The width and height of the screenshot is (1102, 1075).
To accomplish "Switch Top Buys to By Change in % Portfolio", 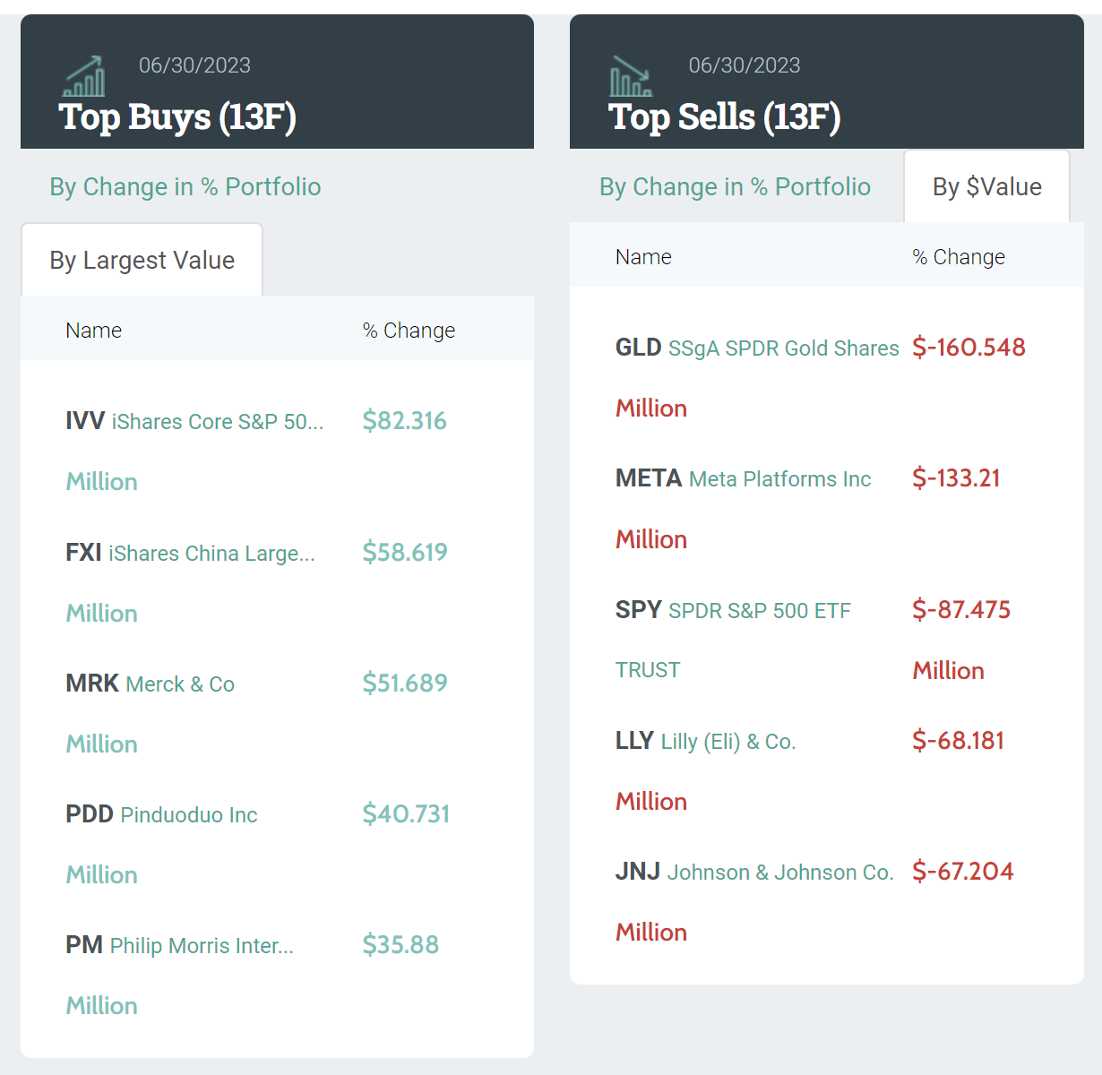I will pyautogui.click(x=185, y=186).
